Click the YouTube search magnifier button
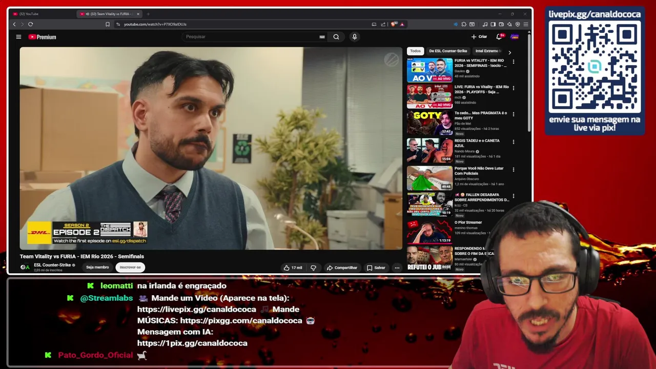 336,37
